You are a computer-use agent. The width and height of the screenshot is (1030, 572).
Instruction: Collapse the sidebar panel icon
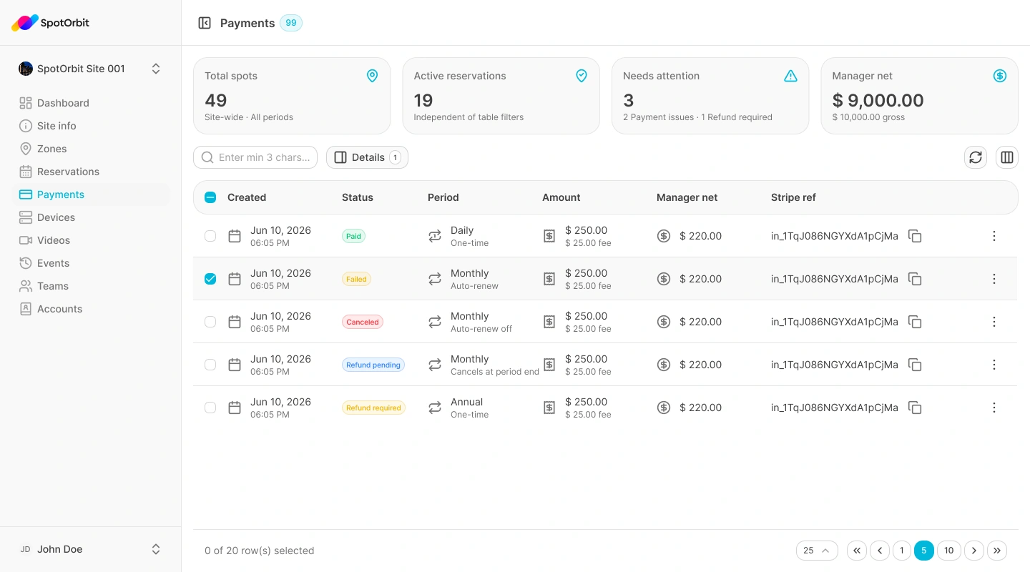(205, 23)
